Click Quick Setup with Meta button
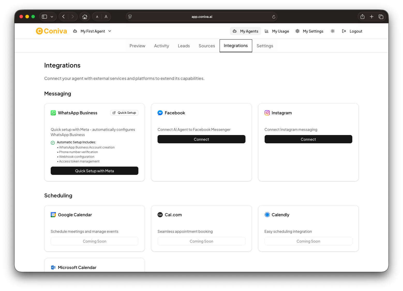This screenshot has width=403, height=291. click(x=94, y=171)
